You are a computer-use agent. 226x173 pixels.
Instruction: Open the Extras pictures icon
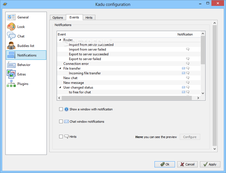(11, 74)
